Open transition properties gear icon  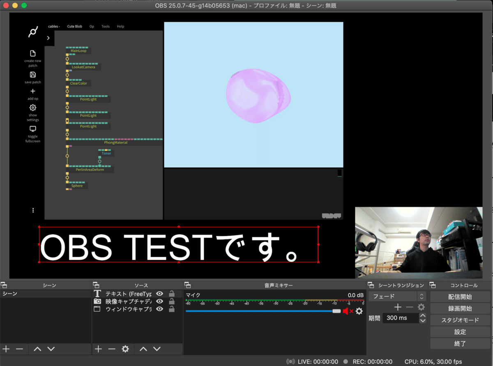(421, 307)
